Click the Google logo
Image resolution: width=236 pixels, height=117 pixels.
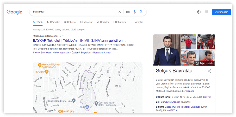coord(14,12)
